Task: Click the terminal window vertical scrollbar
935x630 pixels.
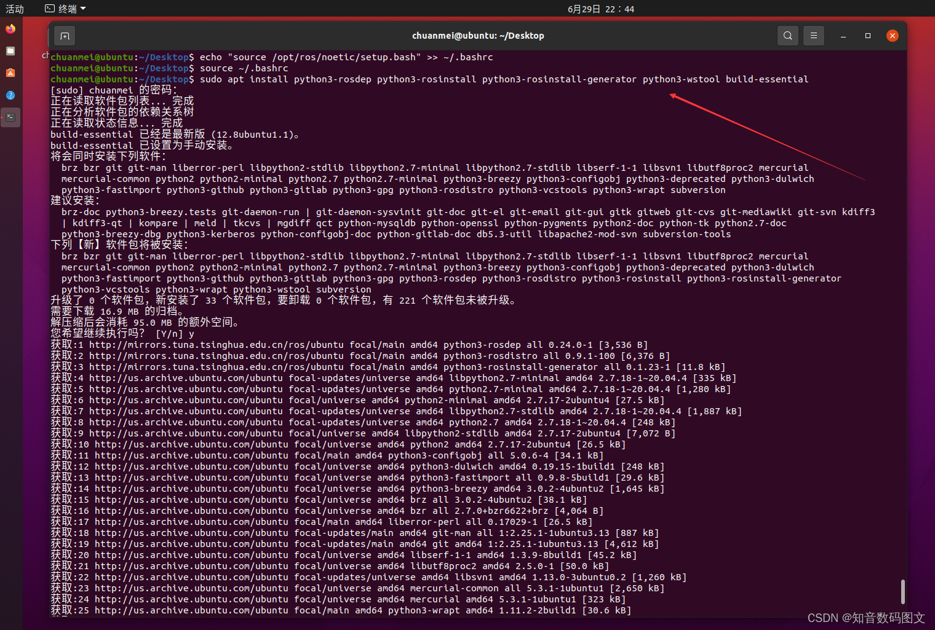Action: (x=902, y=591)
